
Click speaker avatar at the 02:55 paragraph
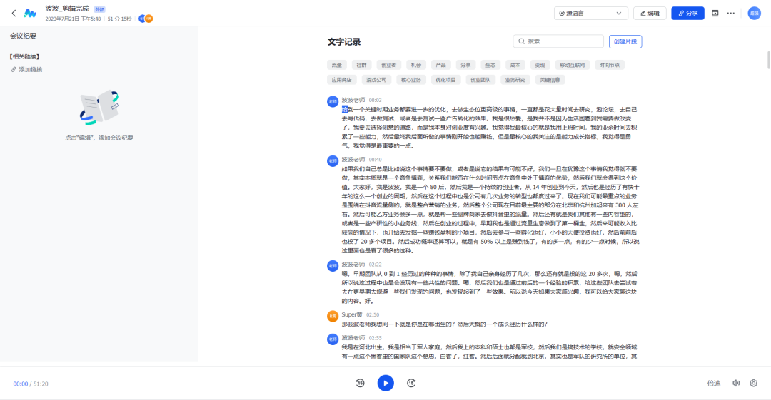pyautogui.click(x=333, y=339)
